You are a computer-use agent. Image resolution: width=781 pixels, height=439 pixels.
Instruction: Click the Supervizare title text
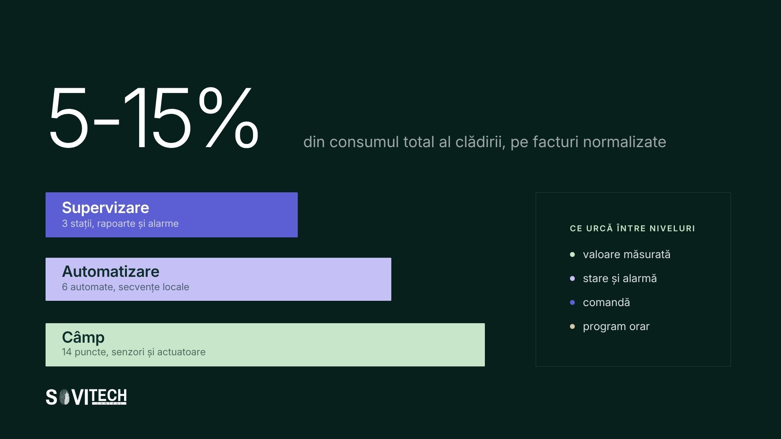(105, 208)
